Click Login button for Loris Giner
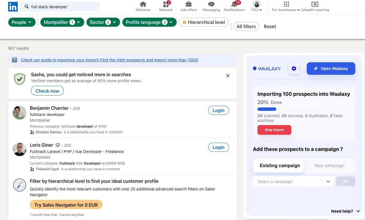 [x=218, y=147]
